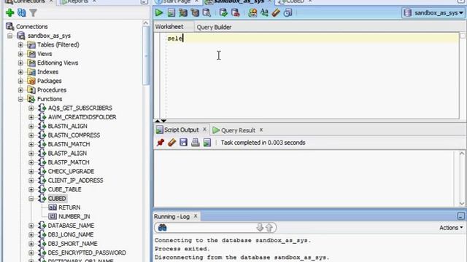The image size is (467, 262).
Task: Select the BLASTN_COMPRESS function
Action: coord(74,135)
